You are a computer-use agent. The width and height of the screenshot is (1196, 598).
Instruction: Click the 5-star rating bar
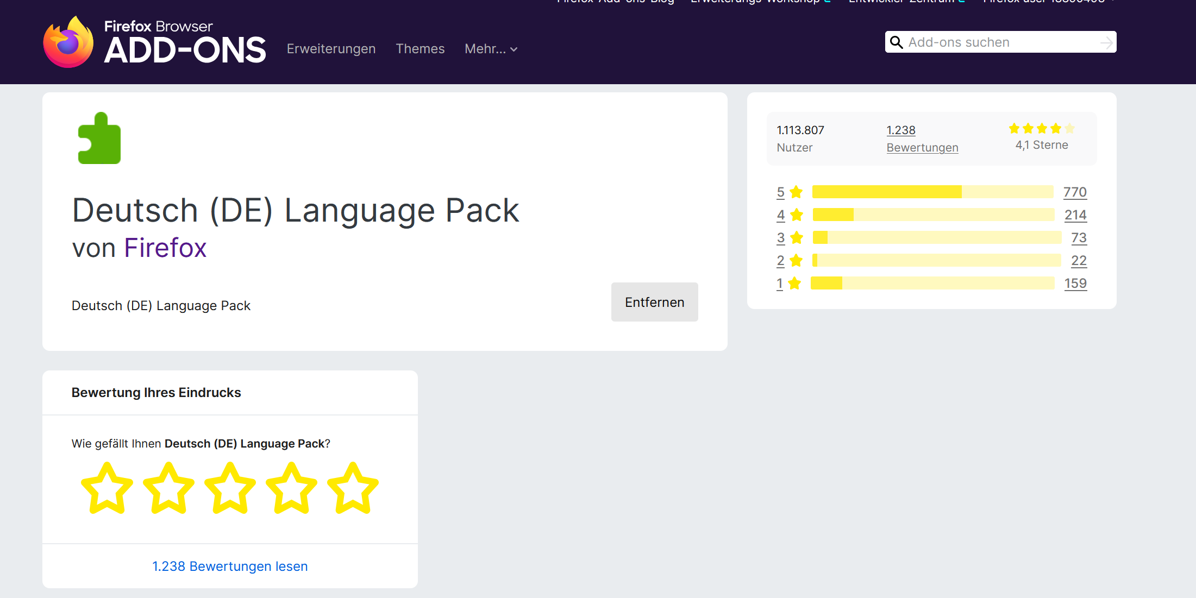click(x=932, y=192)
